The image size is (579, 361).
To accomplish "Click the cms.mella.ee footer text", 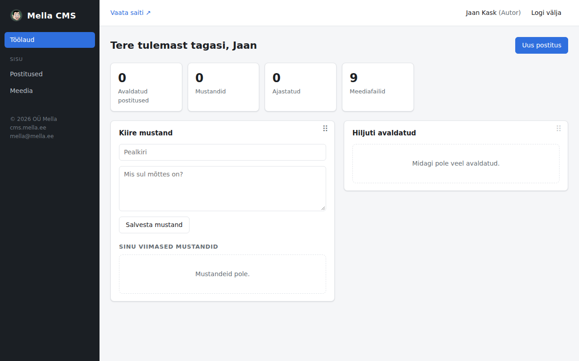I will (28, 128).
